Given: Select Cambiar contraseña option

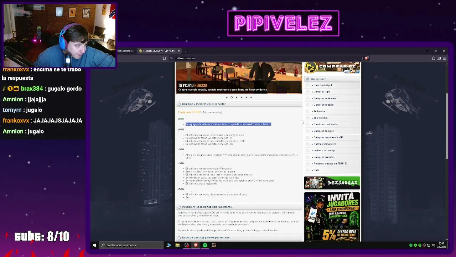Looking at the screenshot, I should (325, 125).
